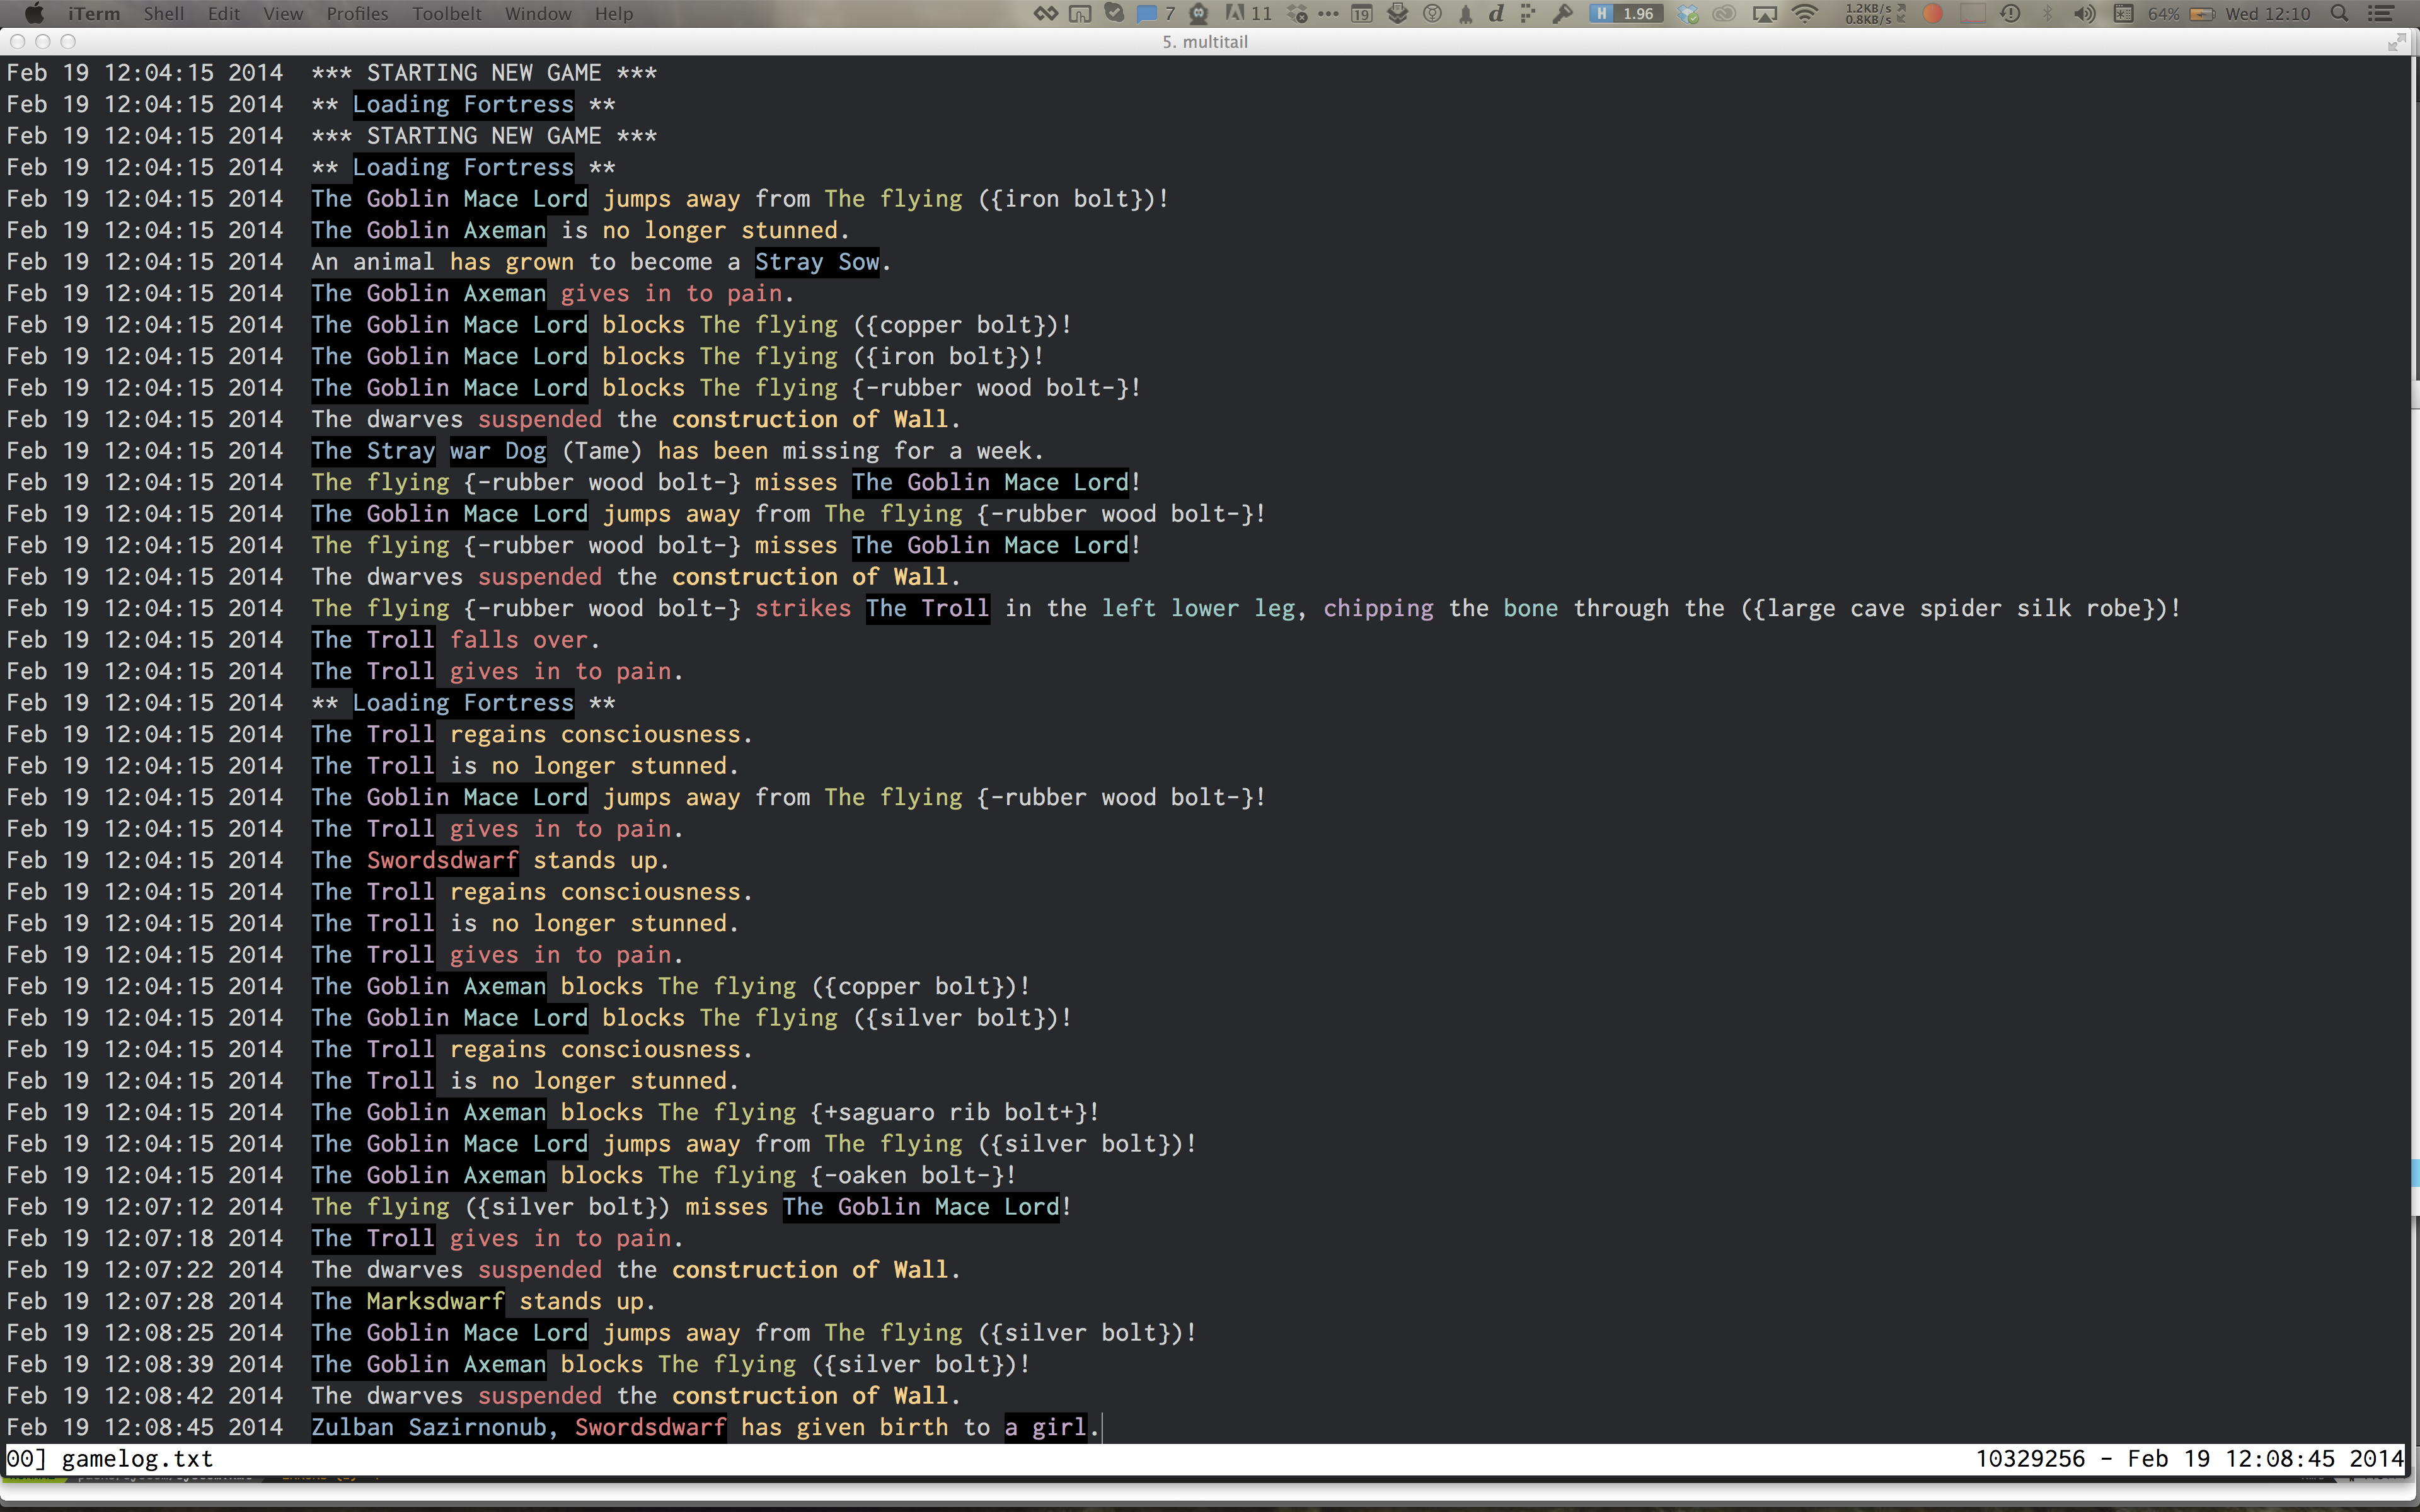Viewport: 2420px width, 1512px height.
Task: Click the gamelog.txt status line
Action: pos(137,1458)
